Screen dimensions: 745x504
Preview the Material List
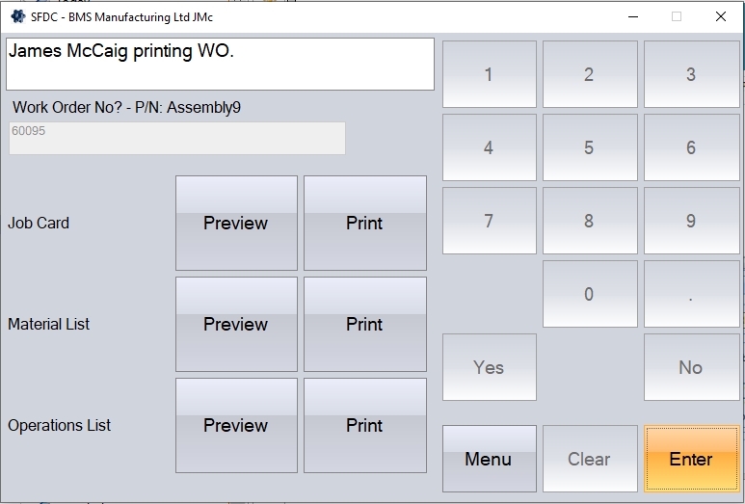[236, 324]
